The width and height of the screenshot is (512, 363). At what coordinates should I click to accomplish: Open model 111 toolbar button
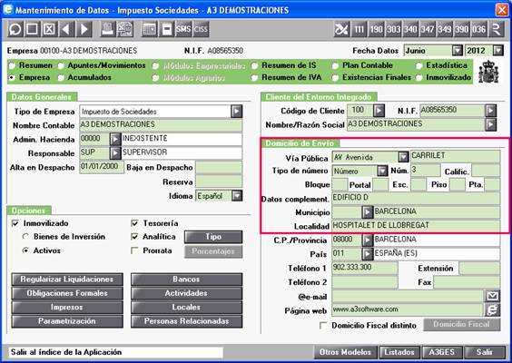point(359,29)
